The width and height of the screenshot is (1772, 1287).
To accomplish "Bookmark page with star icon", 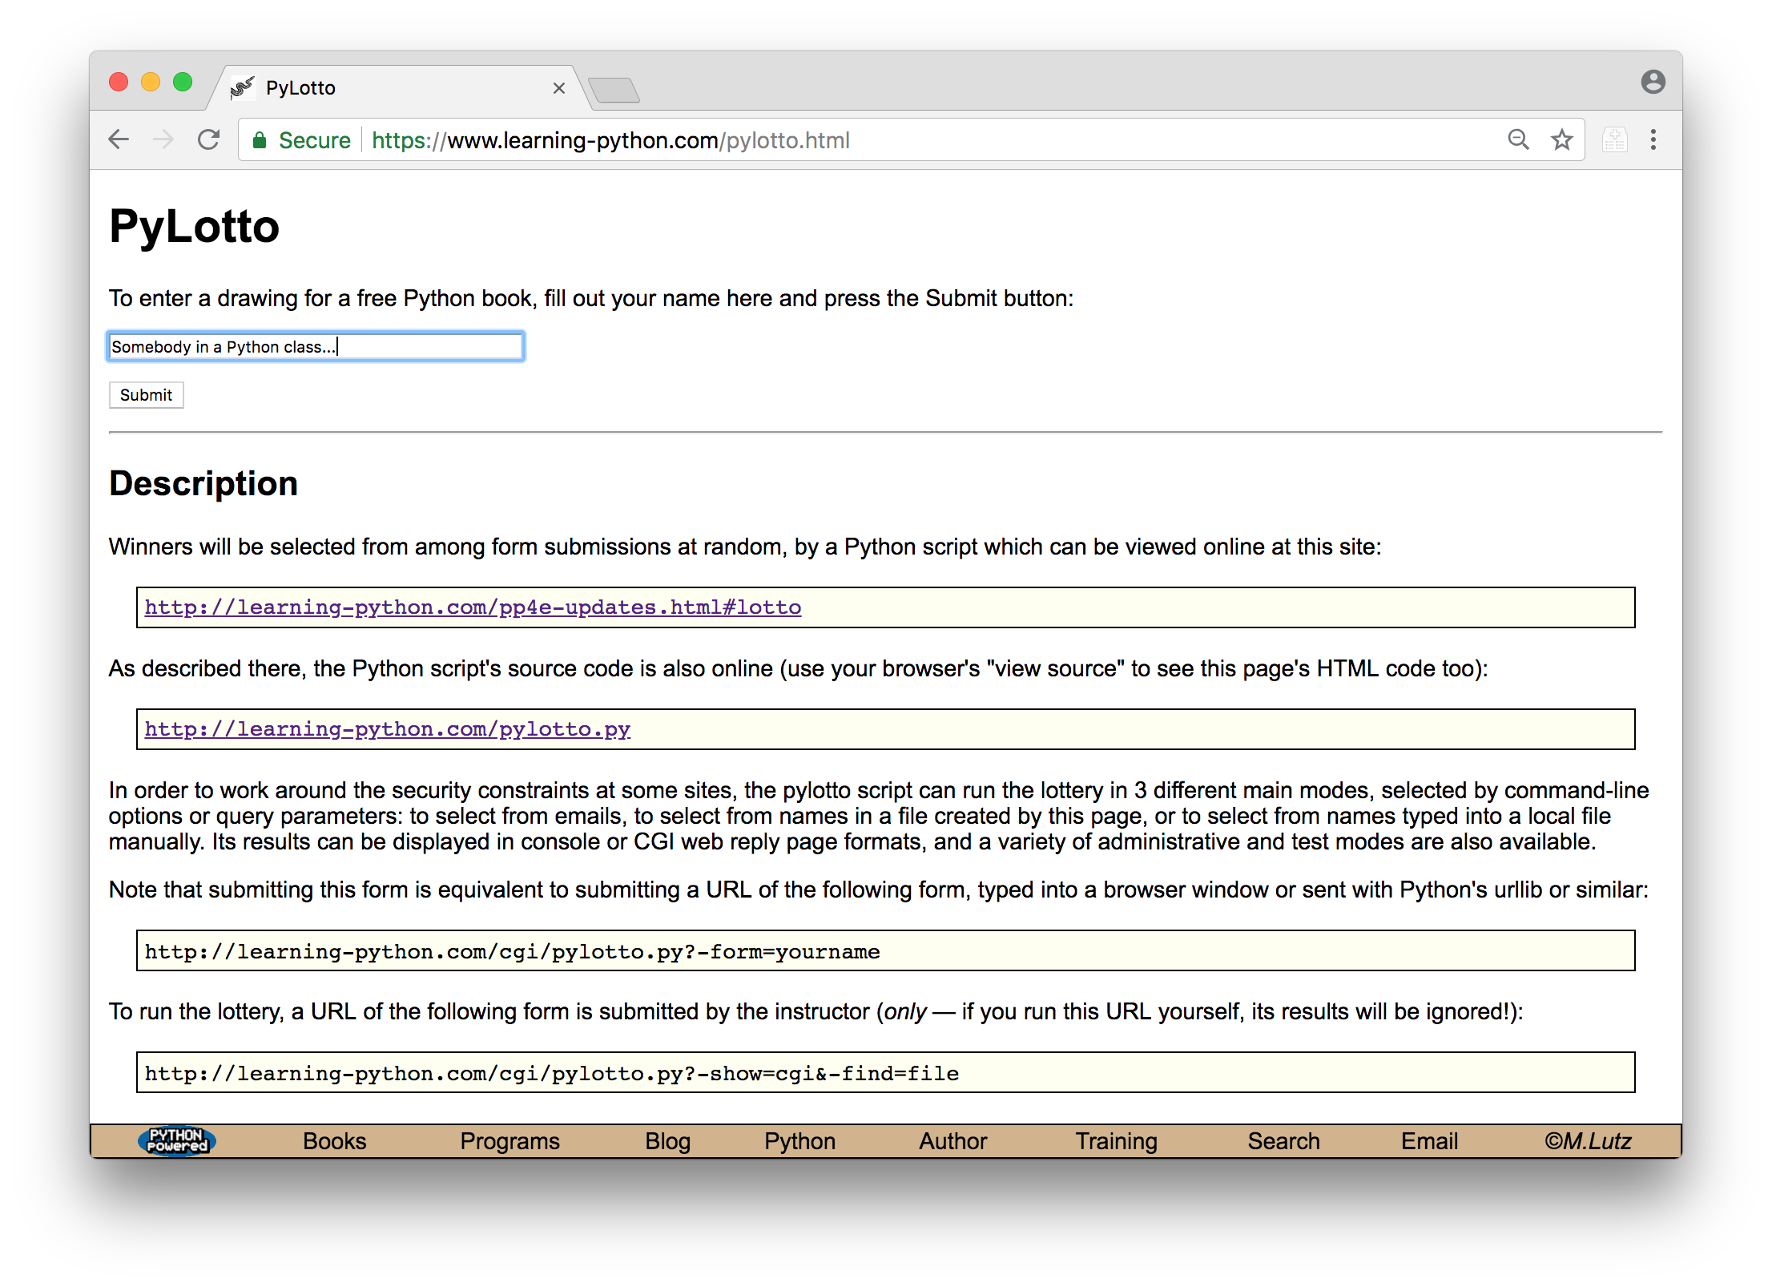I will click(1561, 139).
